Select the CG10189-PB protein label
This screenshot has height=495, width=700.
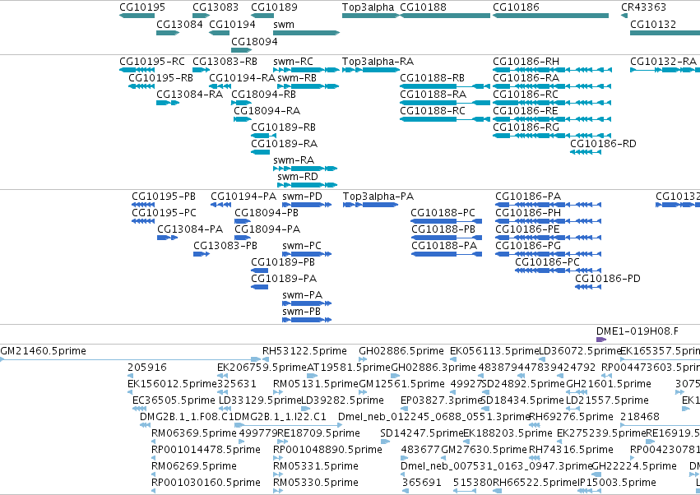click(x=283, y=262)
